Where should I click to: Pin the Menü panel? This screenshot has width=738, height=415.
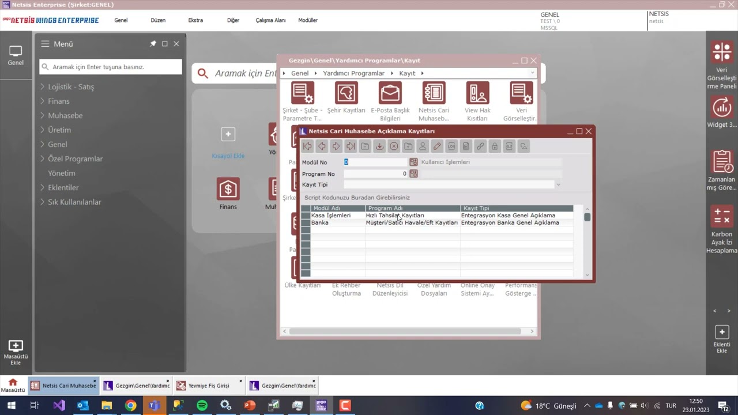click(153, 44)
